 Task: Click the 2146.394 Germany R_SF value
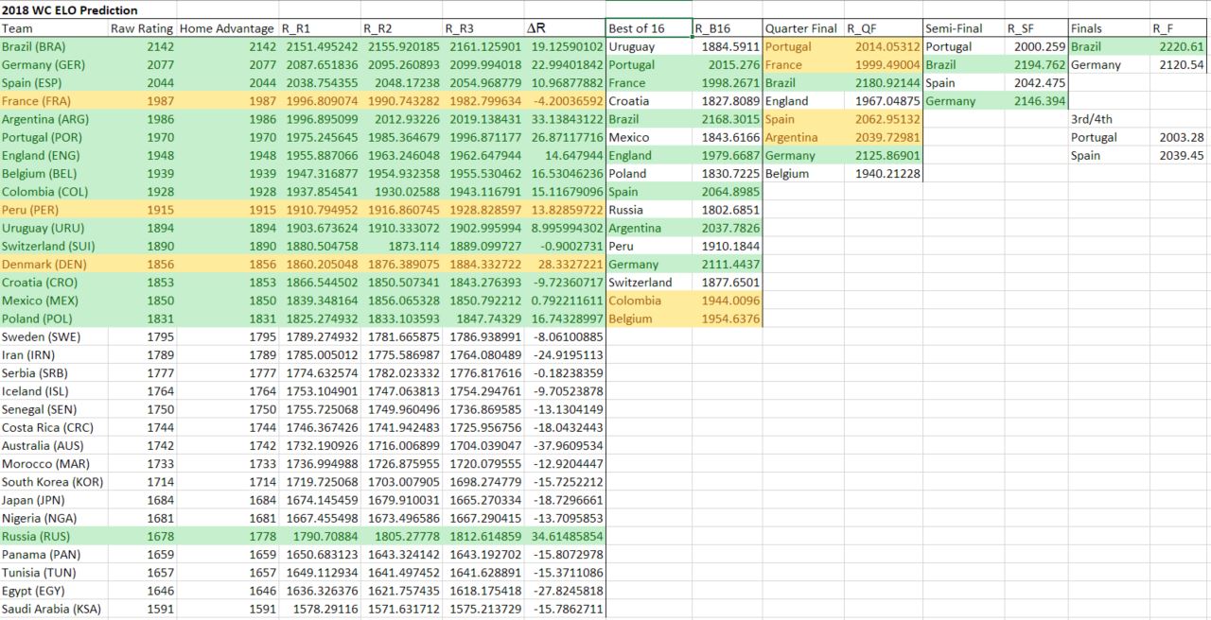[1039, 101]
